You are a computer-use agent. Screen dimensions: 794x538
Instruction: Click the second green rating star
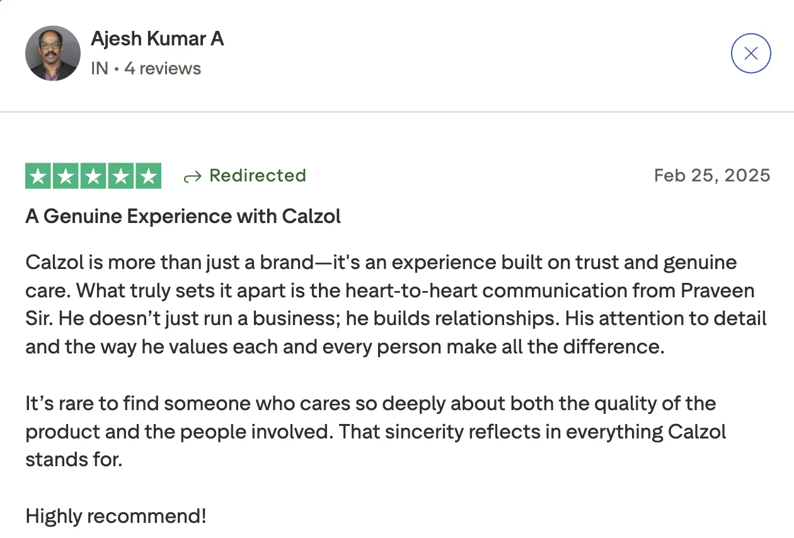[66, 176]
